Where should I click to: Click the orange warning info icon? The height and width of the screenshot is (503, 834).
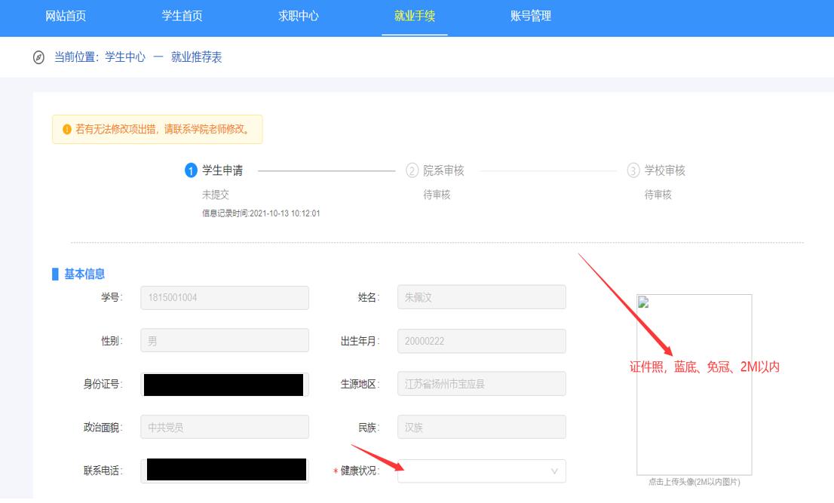coord(66,129)
